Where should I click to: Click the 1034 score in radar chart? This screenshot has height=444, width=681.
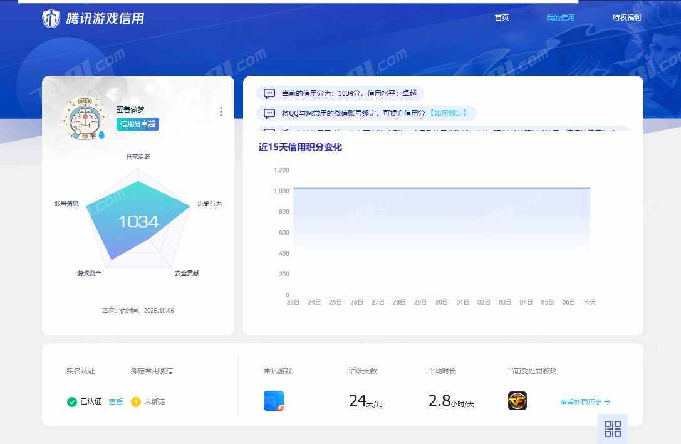[x=138, y=221]
